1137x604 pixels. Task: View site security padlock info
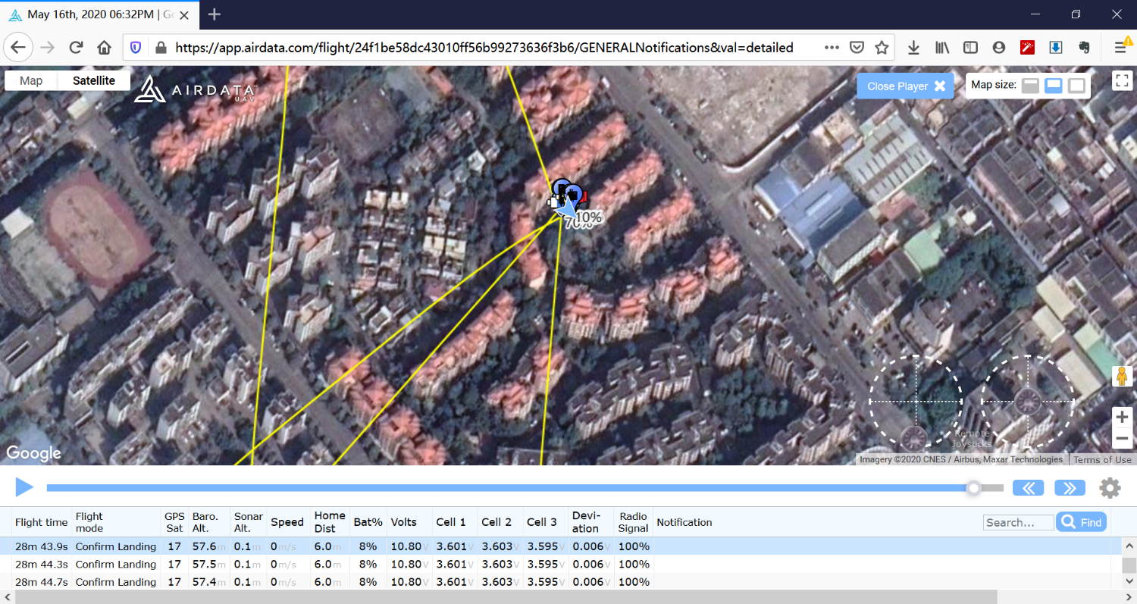pyautogui.click(x=160, y=47)
